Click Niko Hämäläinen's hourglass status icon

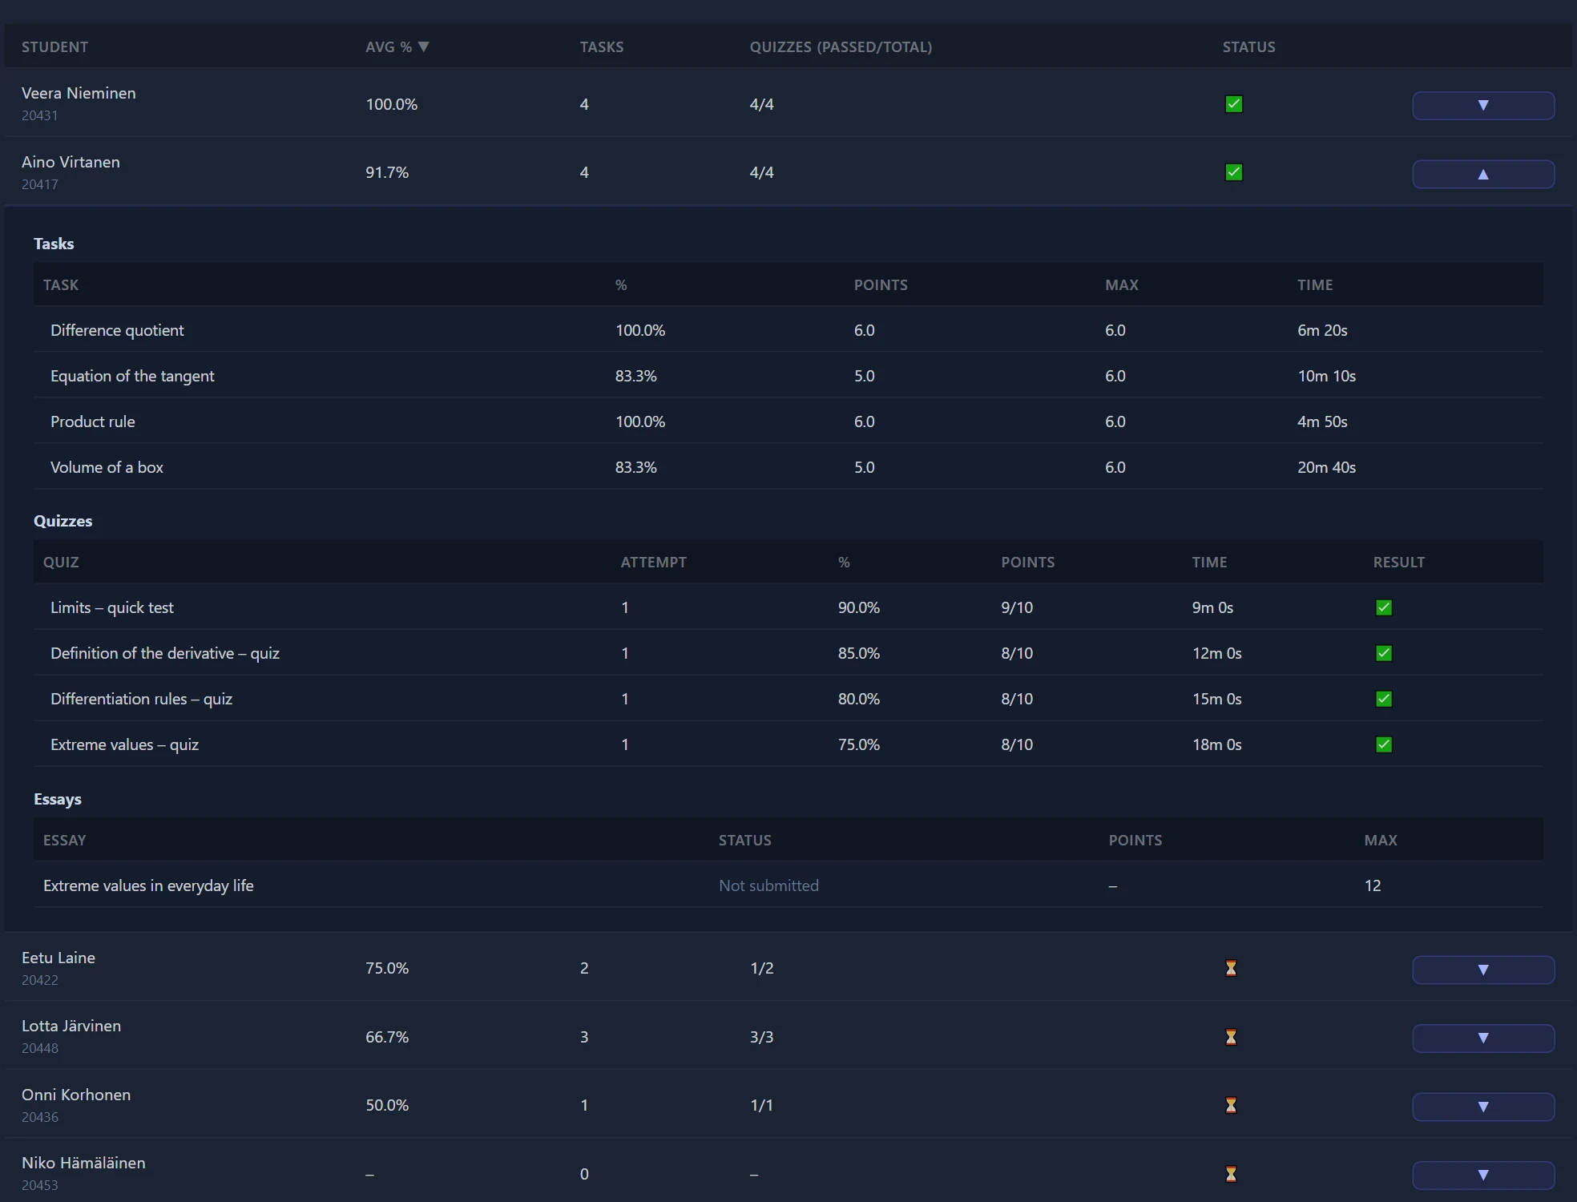click(1232, 1174)
